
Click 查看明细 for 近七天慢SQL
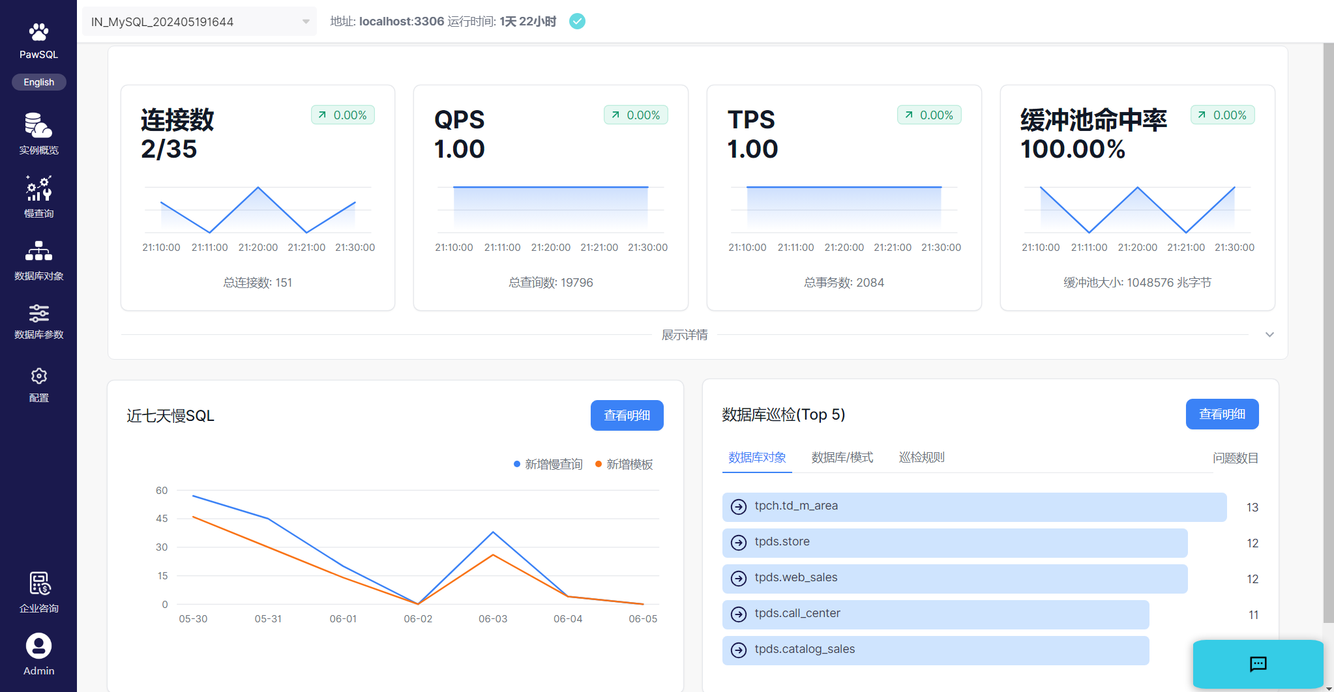[x=627, y=416]
